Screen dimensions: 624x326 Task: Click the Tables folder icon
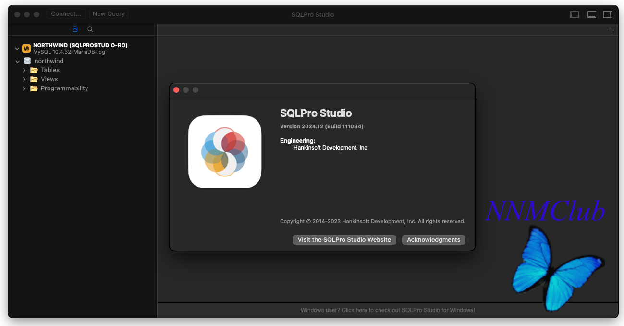(34, 70)
